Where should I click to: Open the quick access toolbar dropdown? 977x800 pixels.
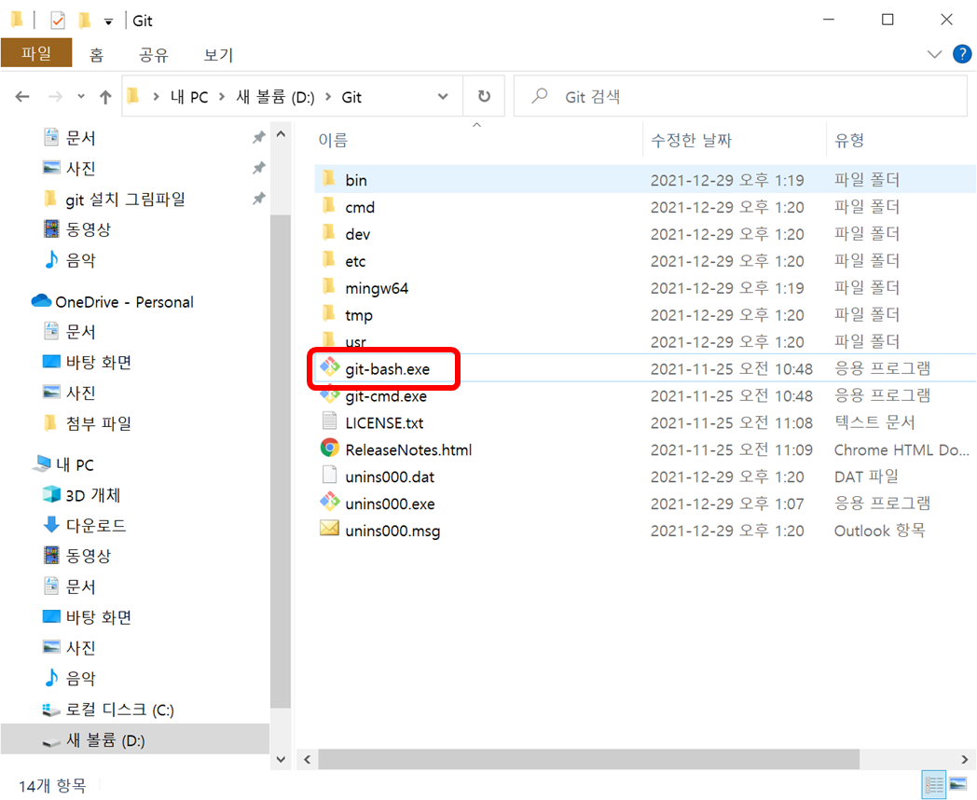click(108, 21)
